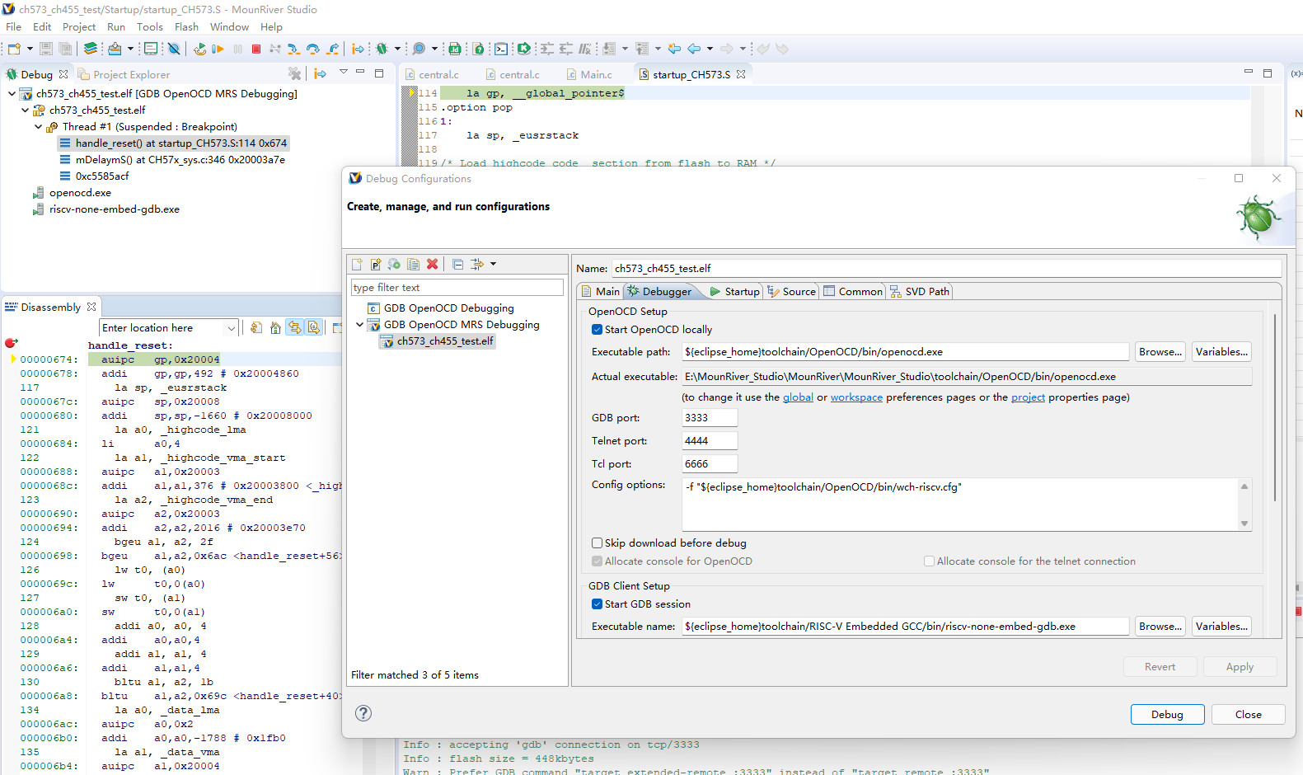Click the Home icon in Disassembly panel
The width and height of the screenshot is (1303, 775).
click(275, 327)
